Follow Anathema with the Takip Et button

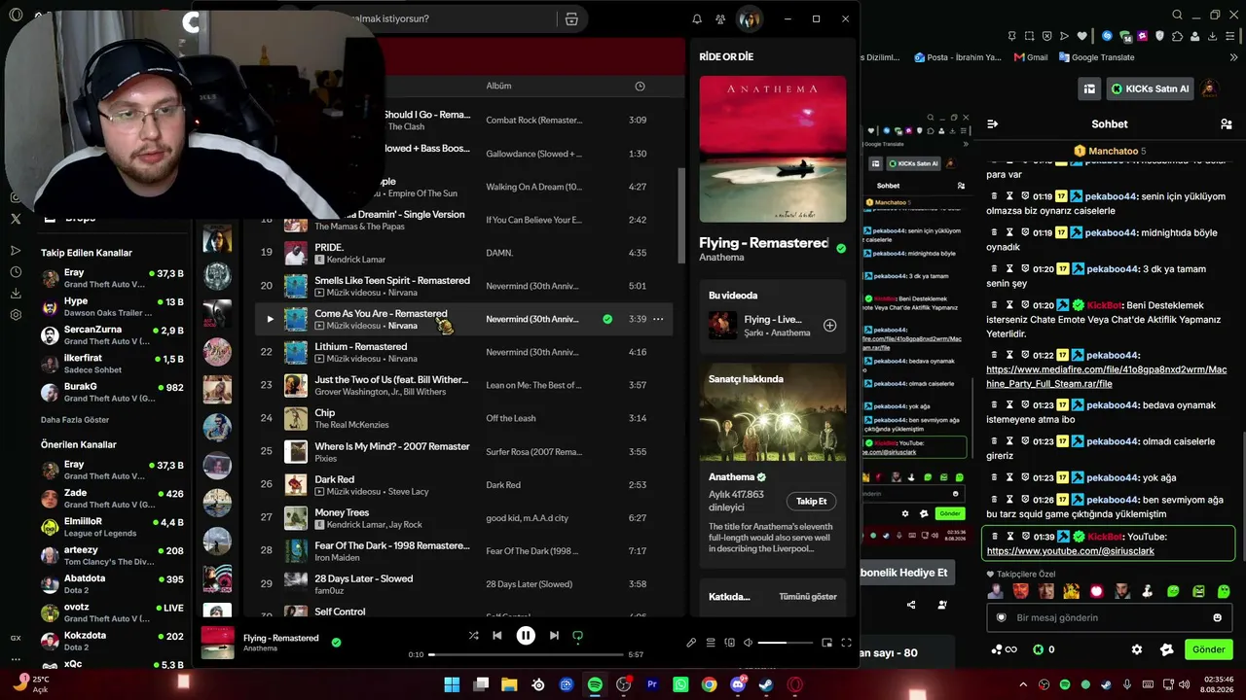[x=811, y=502]
